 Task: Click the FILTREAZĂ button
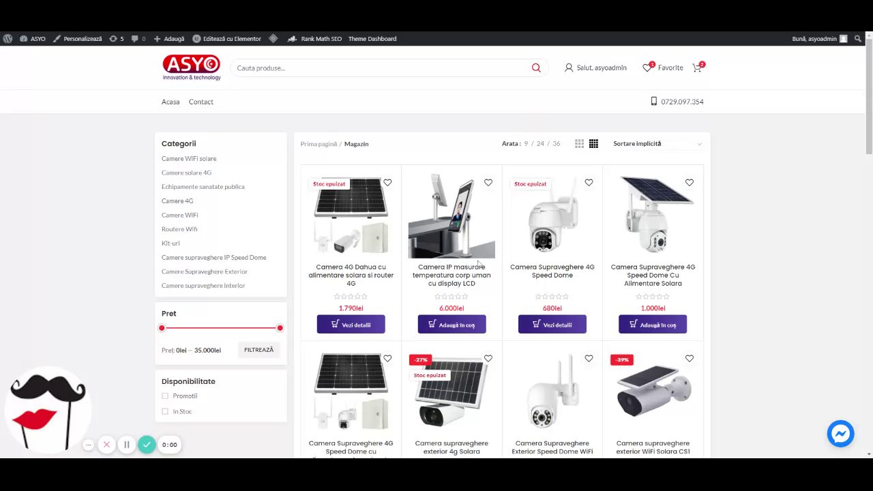259,350
